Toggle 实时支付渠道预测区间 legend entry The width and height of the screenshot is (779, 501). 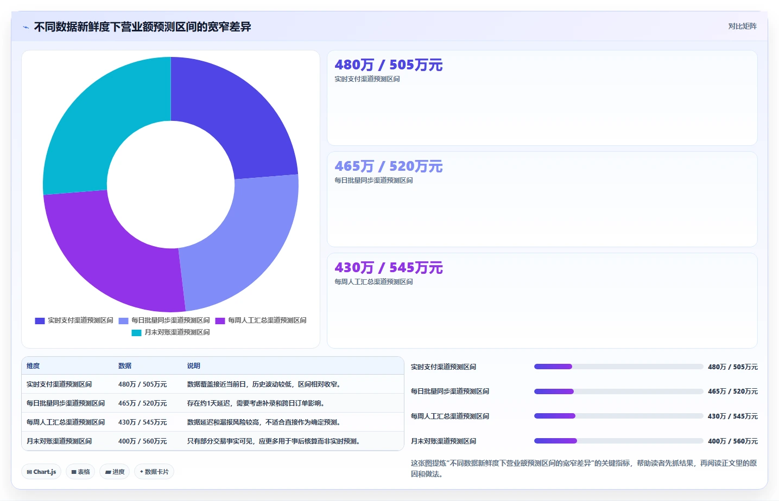pyautogui.click(x=74, y=320)
